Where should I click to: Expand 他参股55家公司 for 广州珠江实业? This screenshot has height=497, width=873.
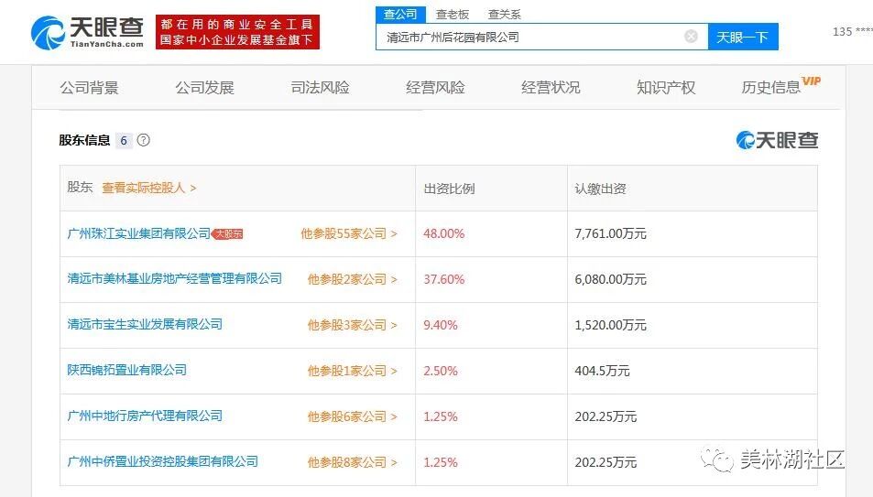349,233
